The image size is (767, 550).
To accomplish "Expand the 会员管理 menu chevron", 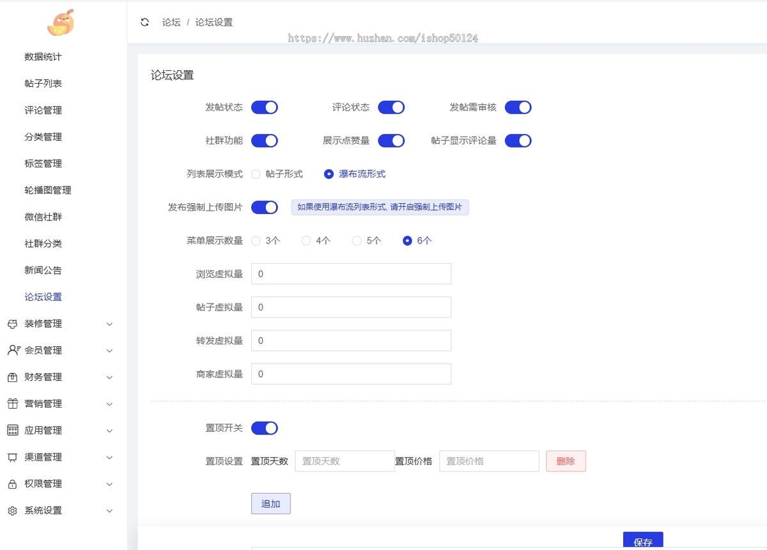I will pos(109,351).
